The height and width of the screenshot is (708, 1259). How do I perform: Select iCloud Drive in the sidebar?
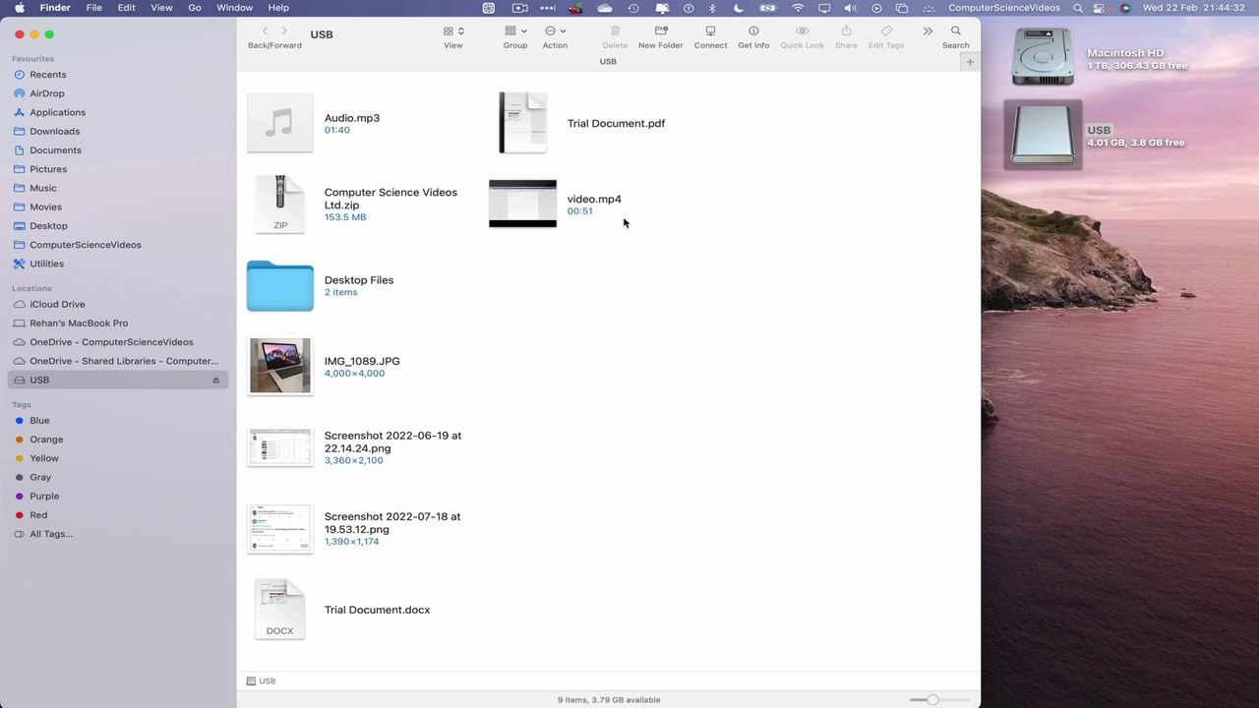click(x=117, y=304)
